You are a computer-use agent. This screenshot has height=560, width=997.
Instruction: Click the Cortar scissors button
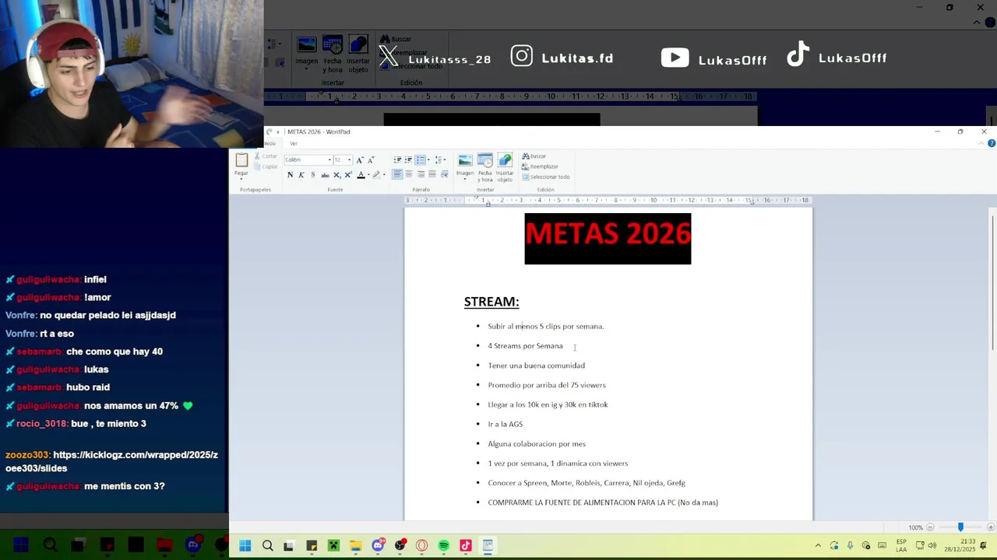[x=266, y=156]
